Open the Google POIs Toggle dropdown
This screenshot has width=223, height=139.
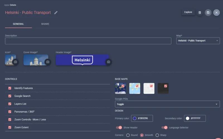(168, 104)
